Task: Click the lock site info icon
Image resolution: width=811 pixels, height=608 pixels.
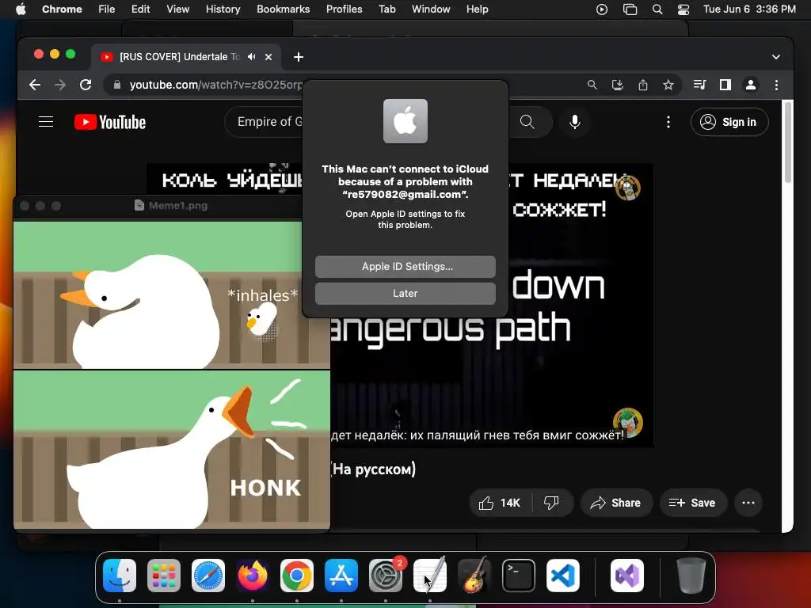Action: coord(117,85)
